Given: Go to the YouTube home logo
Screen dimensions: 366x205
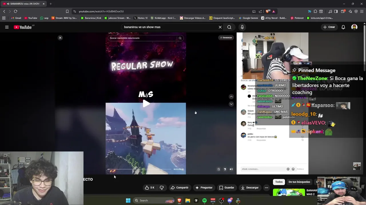Looking at the screenshot, I should pos(23,27).
